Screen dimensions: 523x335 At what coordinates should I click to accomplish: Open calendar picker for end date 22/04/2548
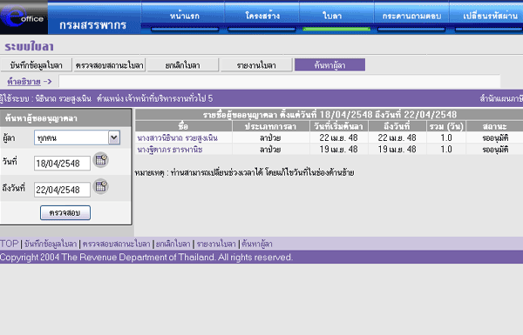pos(100,186)
